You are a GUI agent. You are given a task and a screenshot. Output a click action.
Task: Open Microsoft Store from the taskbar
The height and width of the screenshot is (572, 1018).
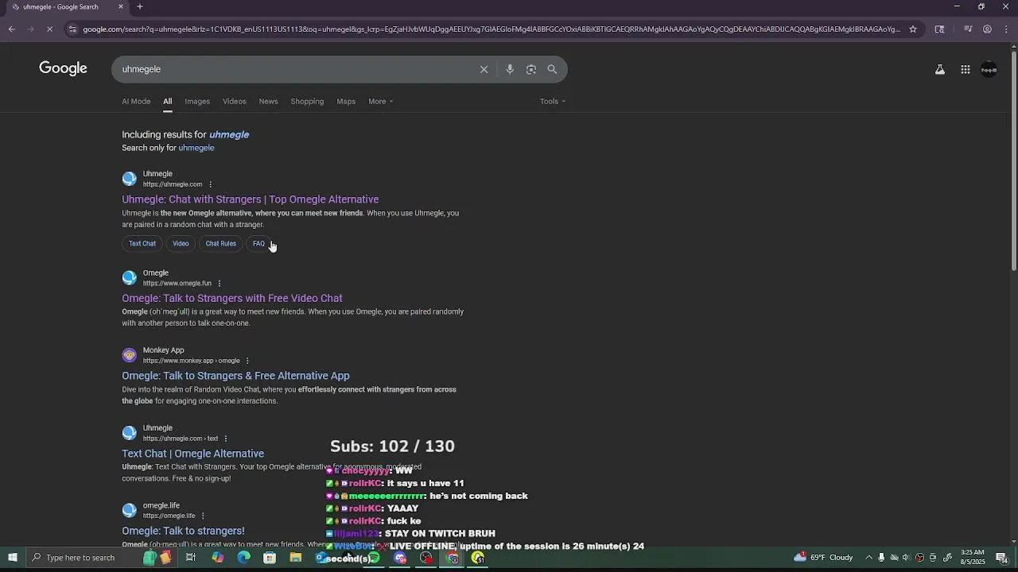270,558
